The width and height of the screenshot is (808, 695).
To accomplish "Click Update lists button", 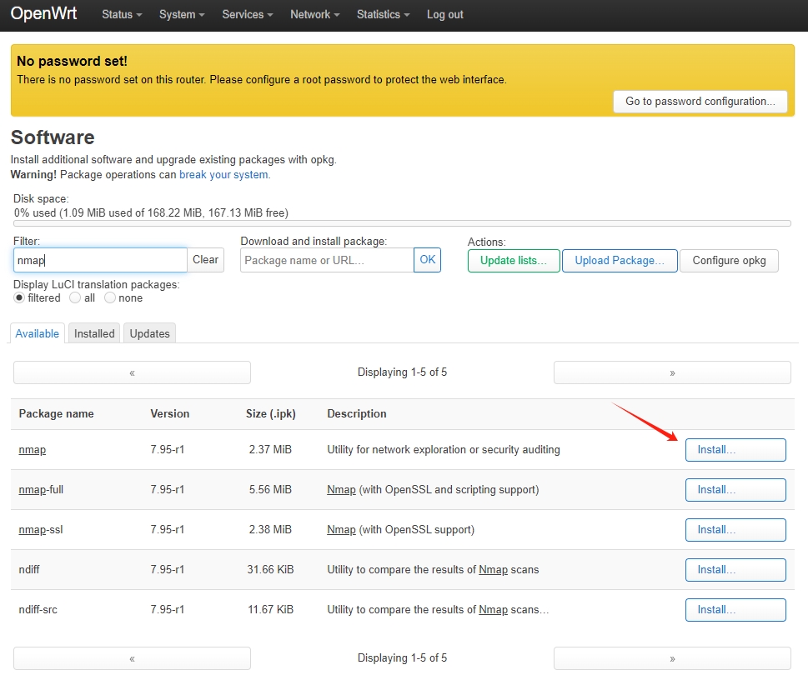I will [x=514, y=261].
